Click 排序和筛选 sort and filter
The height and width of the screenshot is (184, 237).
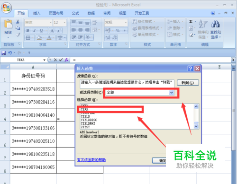click(x=203, y=29)
